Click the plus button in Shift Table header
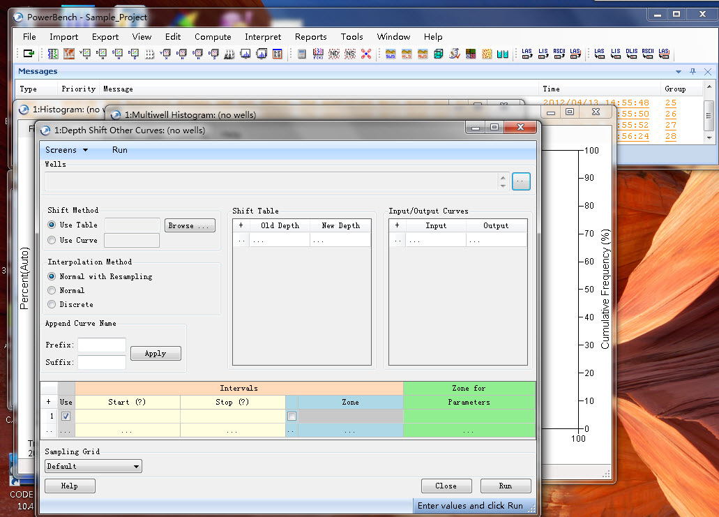The image size is (719, 517). point(241,225)
